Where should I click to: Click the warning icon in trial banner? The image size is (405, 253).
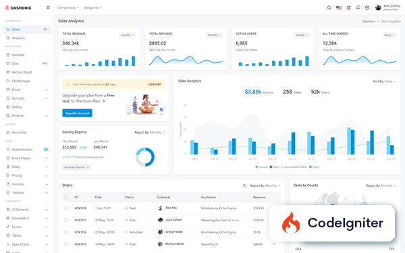(68, 84)
